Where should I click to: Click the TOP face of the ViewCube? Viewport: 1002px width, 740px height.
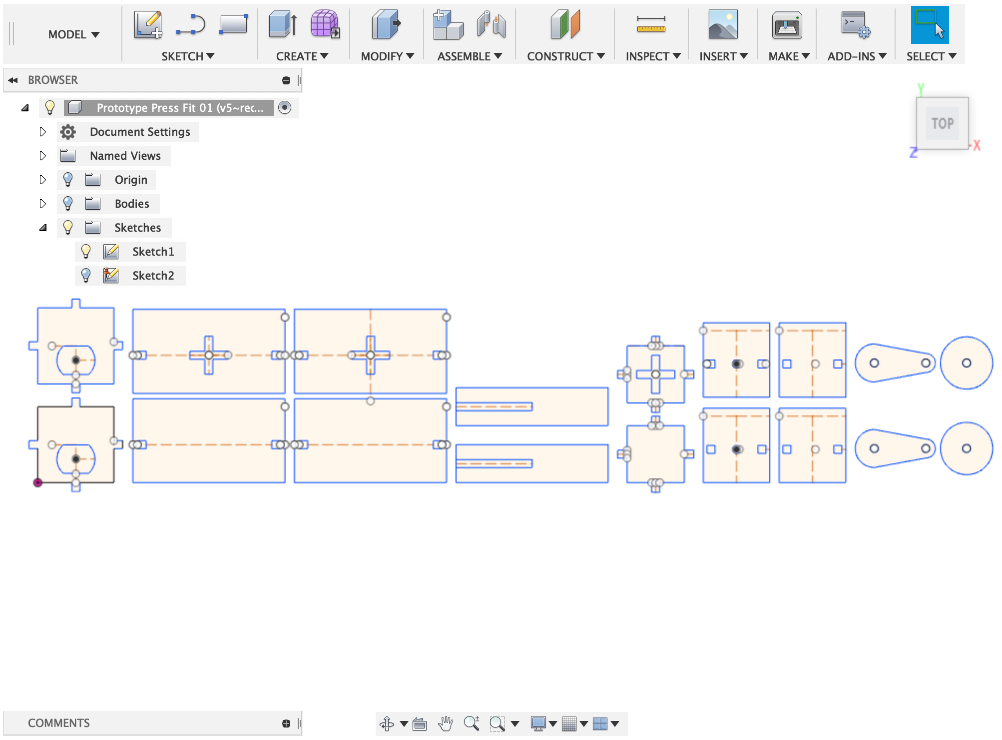(x=943, y=123)
